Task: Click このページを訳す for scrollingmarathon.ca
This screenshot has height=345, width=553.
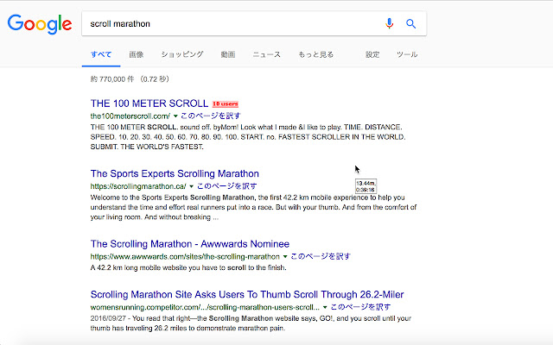Action: pyautogui.click(x=226, y=186)
